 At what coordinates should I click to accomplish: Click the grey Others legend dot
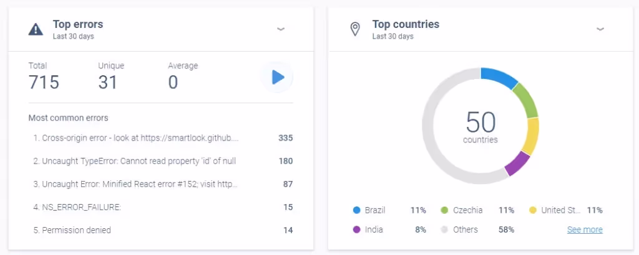pyautogui.click(x=444, y=230)
